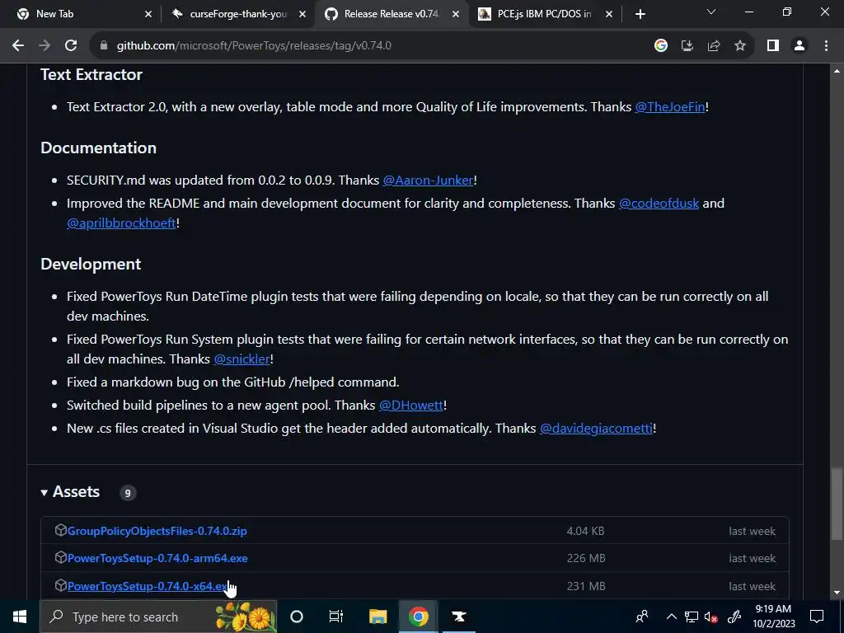Image resolution: width=844 pixels, height=633 pixels.
Task: Click the size 4.04 KB
Action: click(x=586, y=531)
